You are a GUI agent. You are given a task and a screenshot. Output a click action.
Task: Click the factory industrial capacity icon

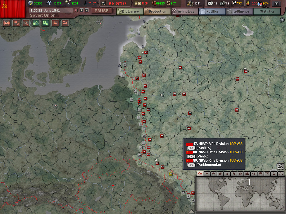103,3
